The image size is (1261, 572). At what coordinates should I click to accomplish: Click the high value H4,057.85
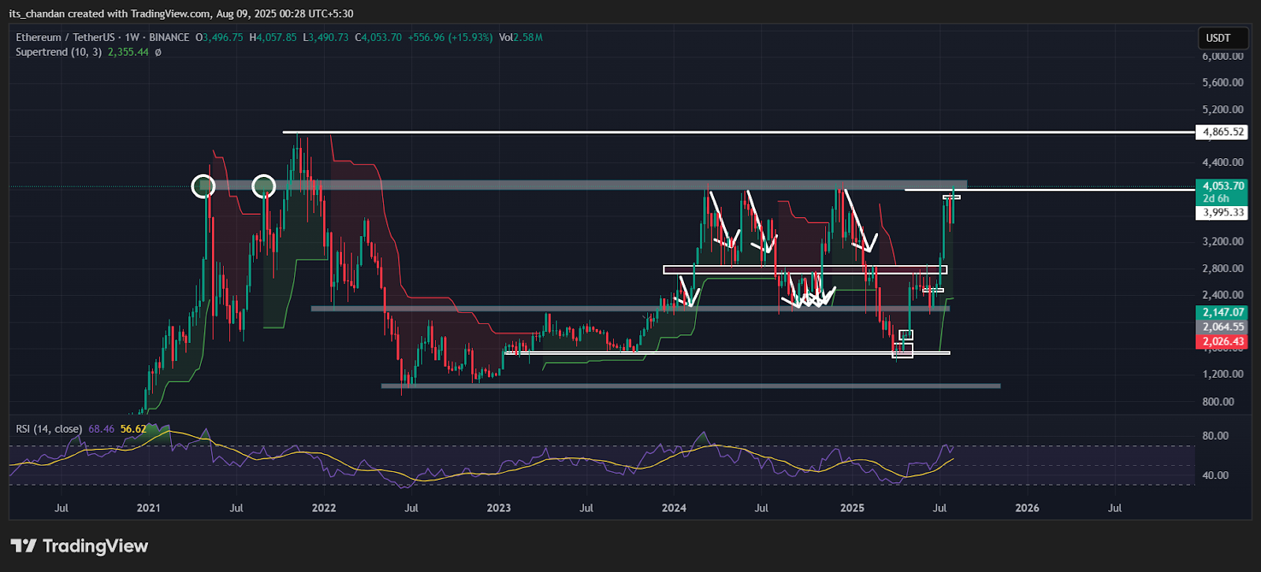(x=273, y=37)
